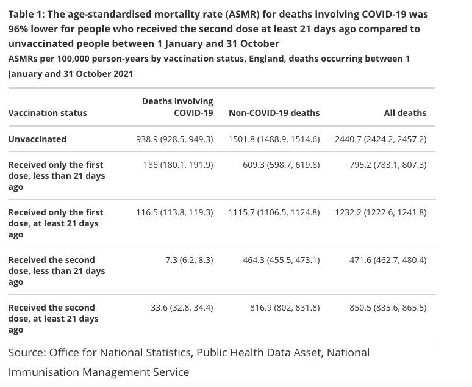Click the "Table 1" bold title text
472x387 pixels.
point(218,29)
